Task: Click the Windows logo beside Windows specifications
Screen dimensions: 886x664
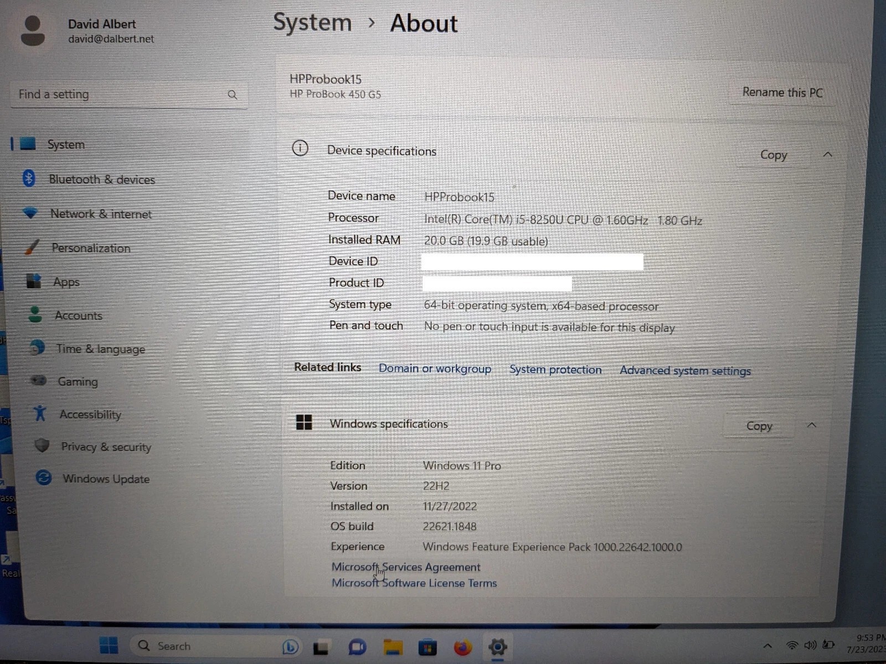Action: tap(304, 422)
